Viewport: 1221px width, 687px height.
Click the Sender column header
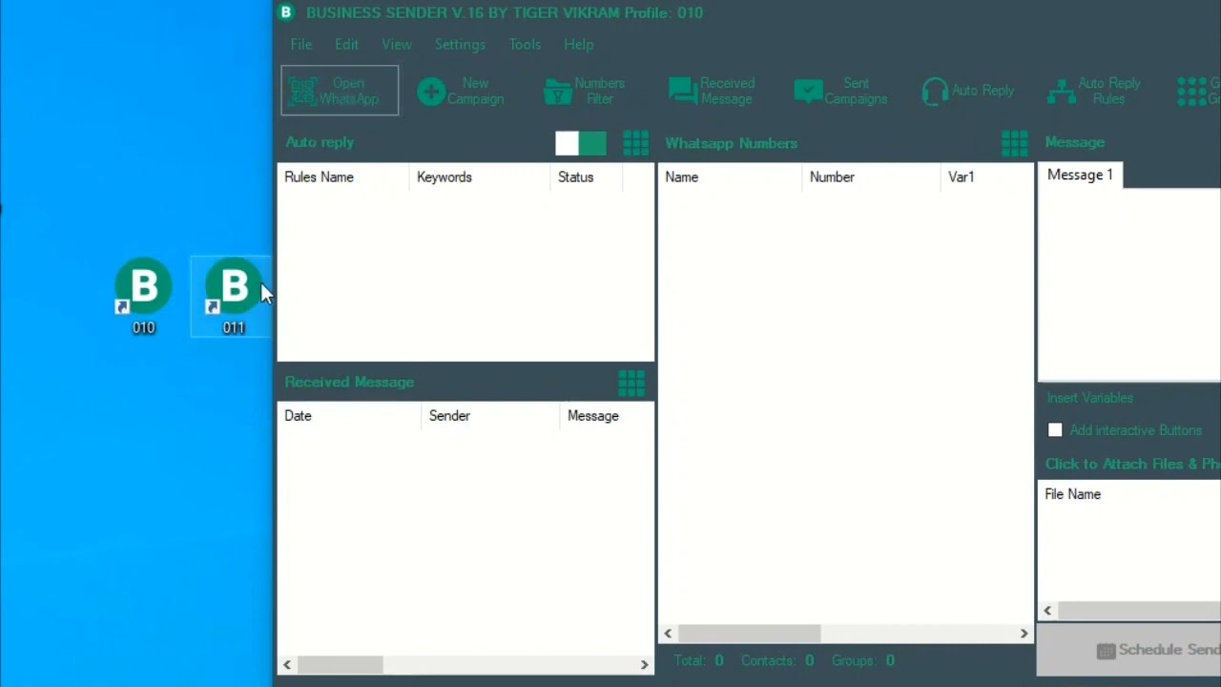tap(490, 416)
